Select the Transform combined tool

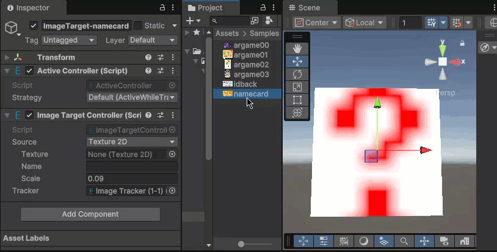coord(297,113)
